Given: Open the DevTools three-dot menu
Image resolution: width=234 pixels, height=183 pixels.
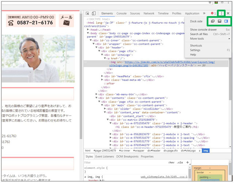Looking at the screenshot, I should click(x=222, y=13).
